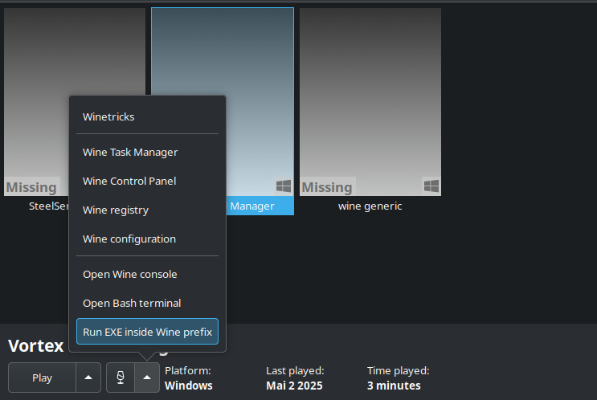Open Winetricks from the popup menu
Viewport: 597px width, 400px height.
point(147,116)
